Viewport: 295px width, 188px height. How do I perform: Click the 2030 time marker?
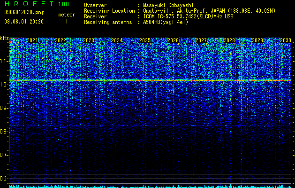click(x=286, y=40)
